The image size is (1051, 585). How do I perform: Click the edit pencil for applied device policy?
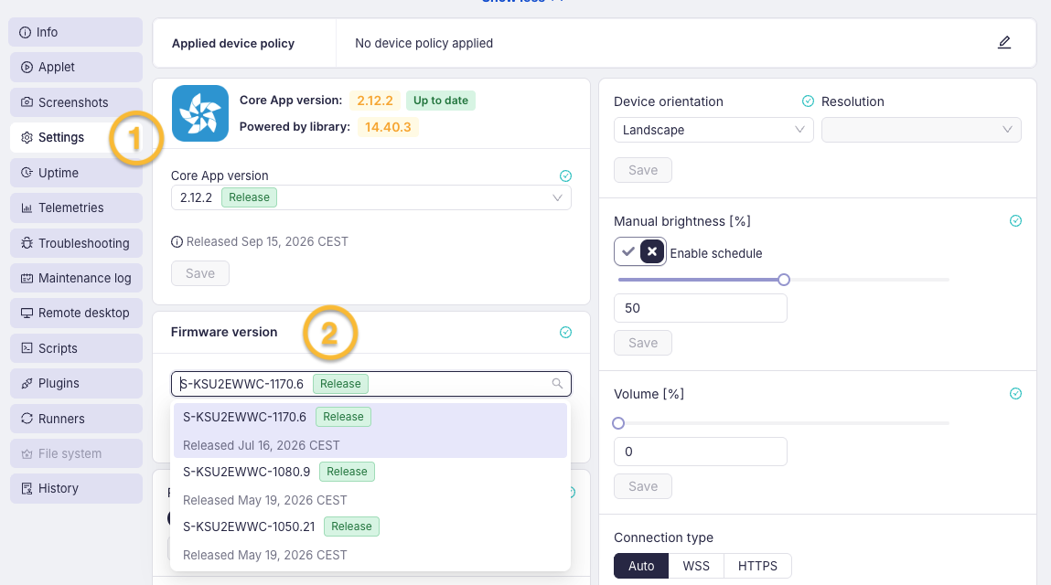(1004, 43)
